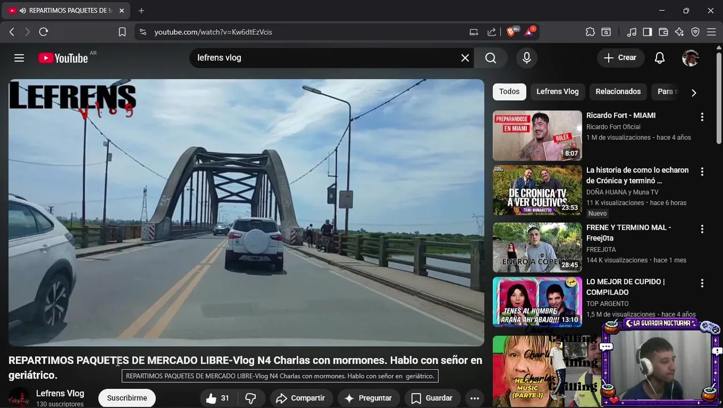Save the video with Guardar

click(432, 398)
